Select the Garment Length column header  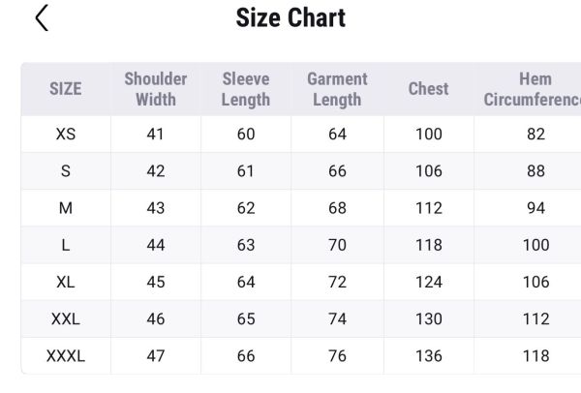[337, 88]
